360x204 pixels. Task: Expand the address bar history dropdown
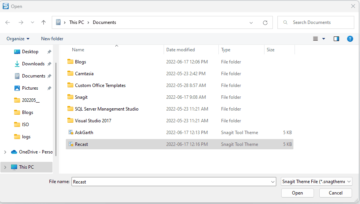coord(251,22)
